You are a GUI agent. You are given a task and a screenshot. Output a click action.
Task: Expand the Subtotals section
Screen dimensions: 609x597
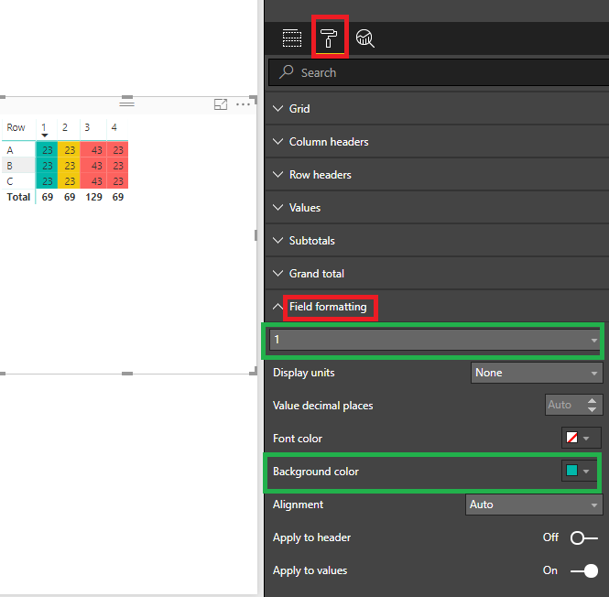[437, 241]
